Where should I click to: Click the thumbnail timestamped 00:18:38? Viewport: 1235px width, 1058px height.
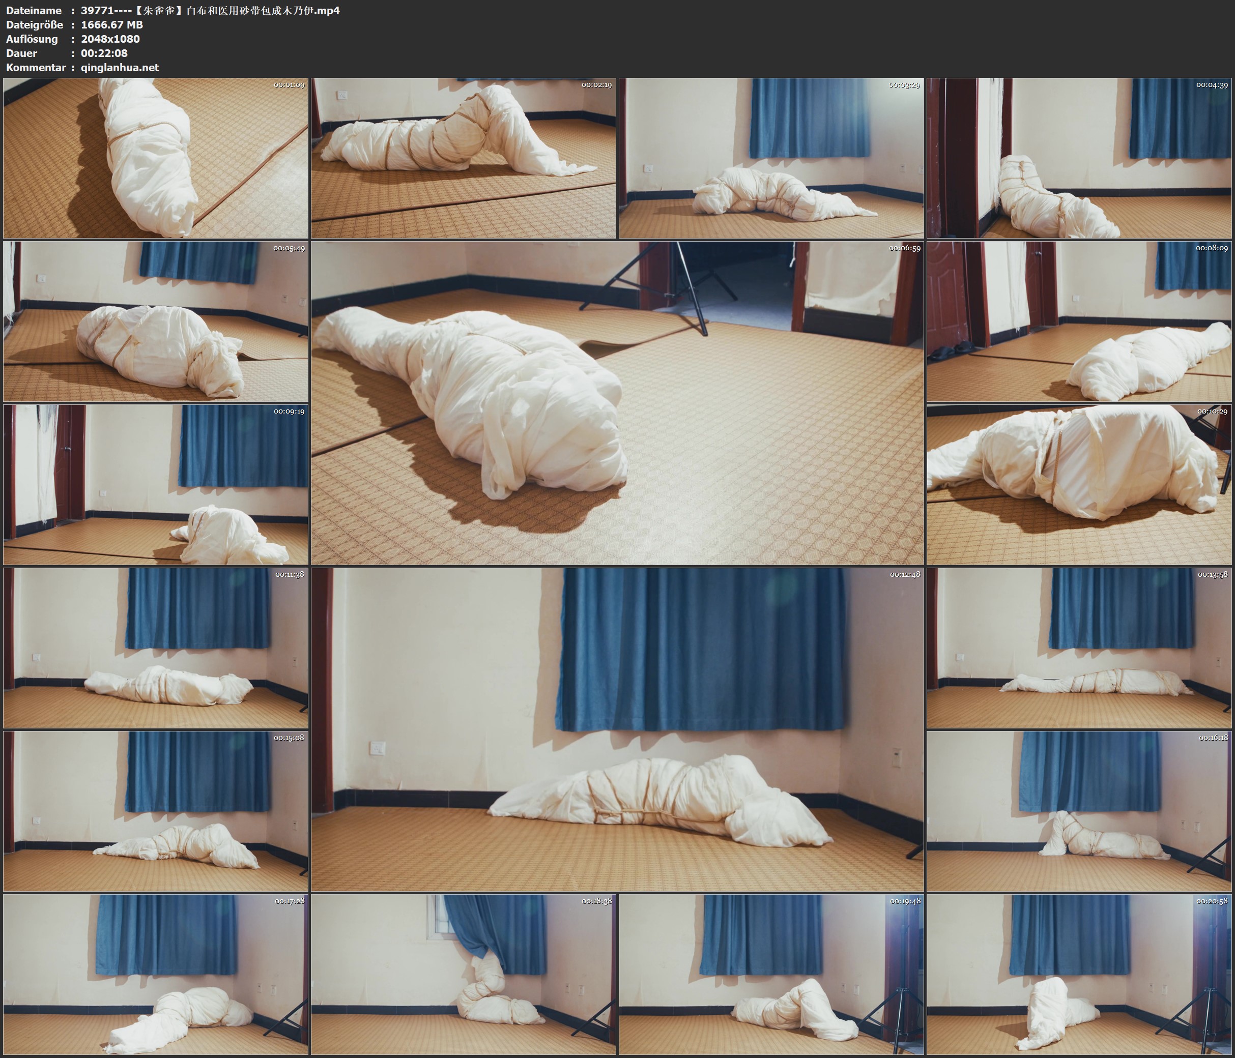(463, 975)
